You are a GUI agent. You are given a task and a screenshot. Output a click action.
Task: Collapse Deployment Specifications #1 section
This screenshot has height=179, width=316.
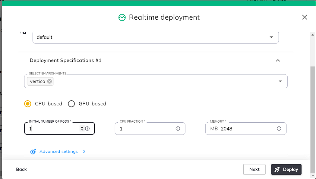[x=278, y=60]
